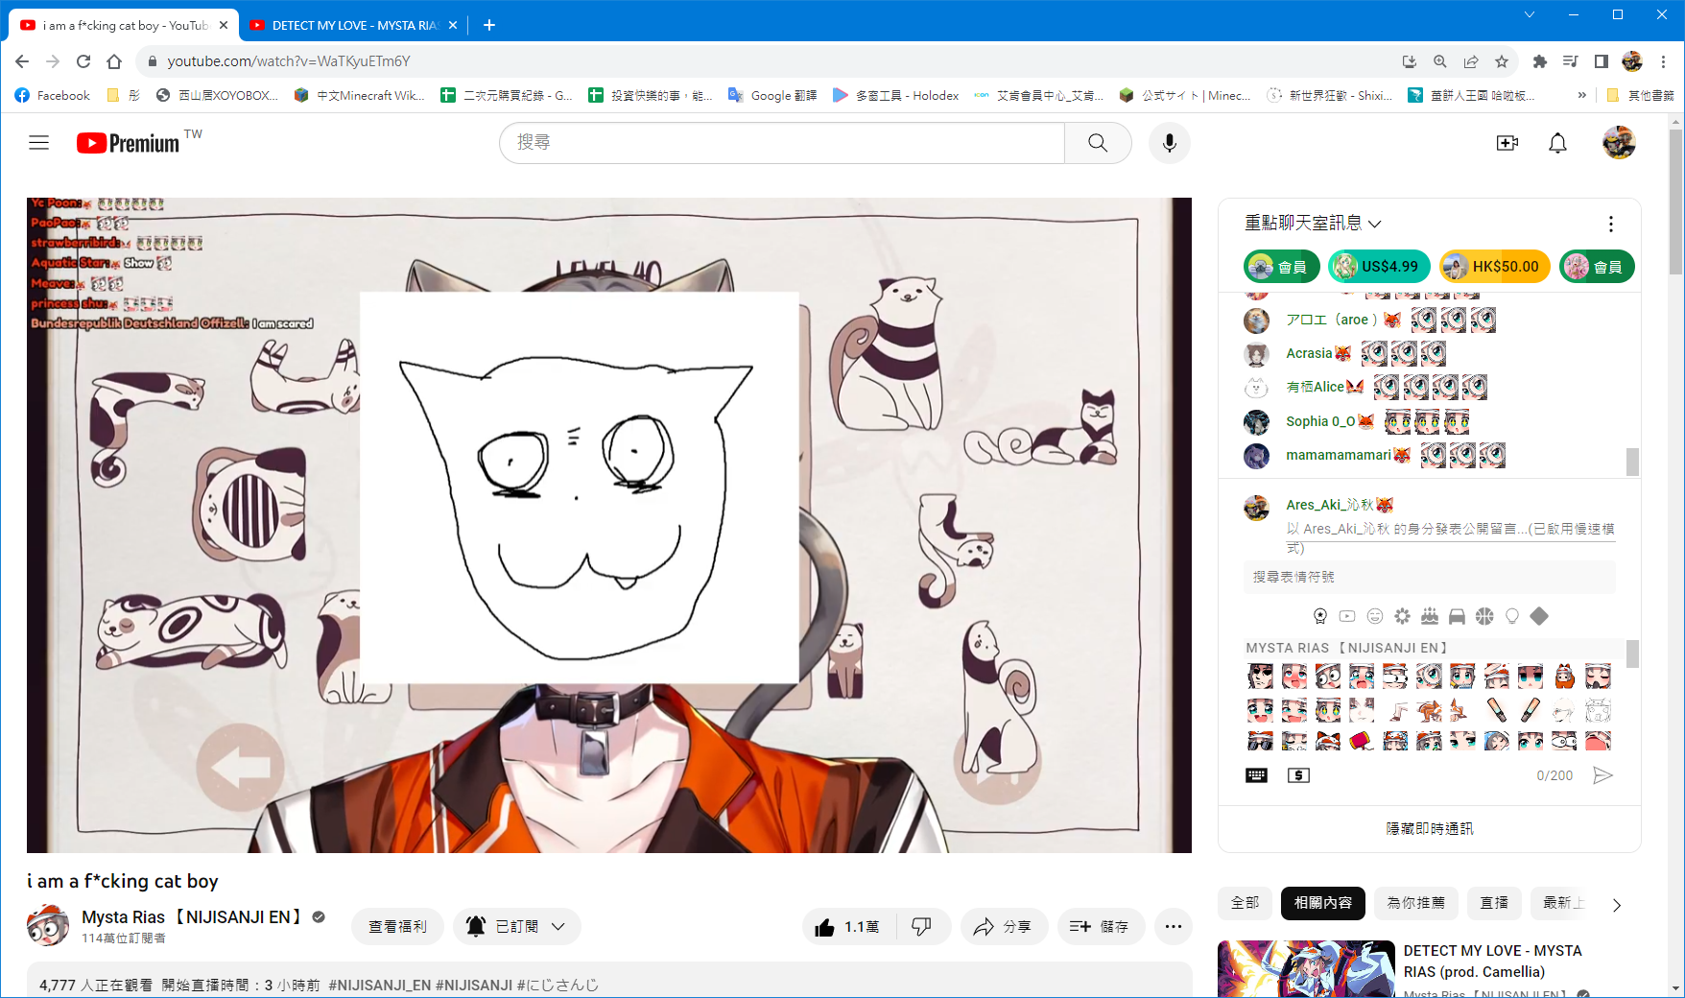This screenshot has width=1685, height=998.
Task: Insert the sunglasses Mysta emote
Action: pos(1260,741)
